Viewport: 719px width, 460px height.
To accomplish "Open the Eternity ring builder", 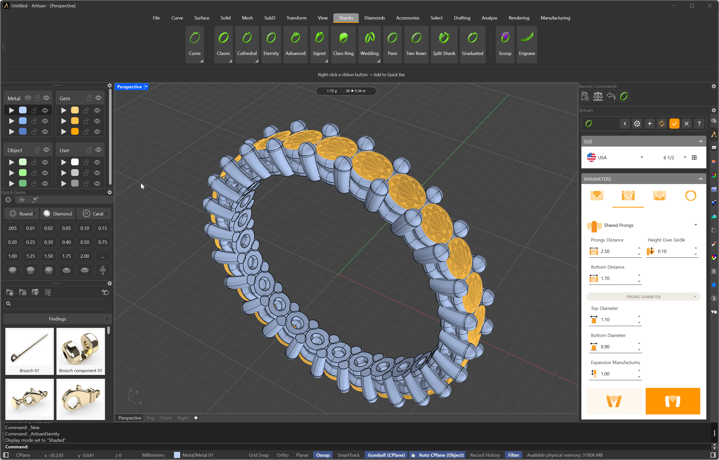I will 271,44.
